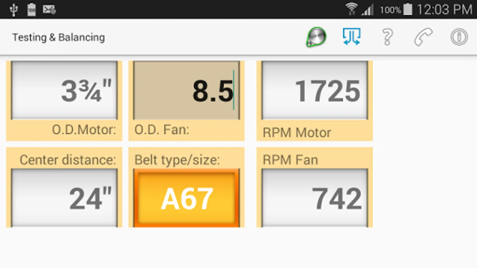Image resolution: width=477 pixels, height=268 pixels.
Task: Select the O.D. Motor 3¾" field
Action: 64,90
